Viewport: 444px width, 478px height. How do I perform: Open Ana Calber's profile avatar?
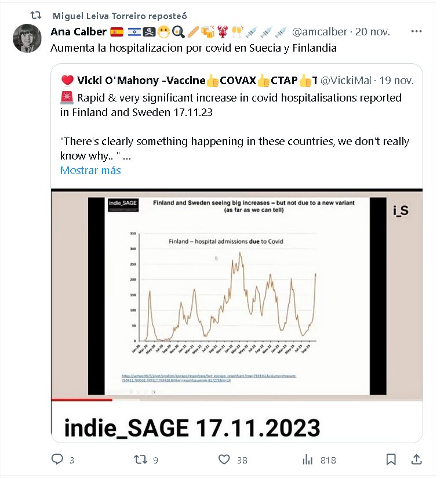pos(26,38)
